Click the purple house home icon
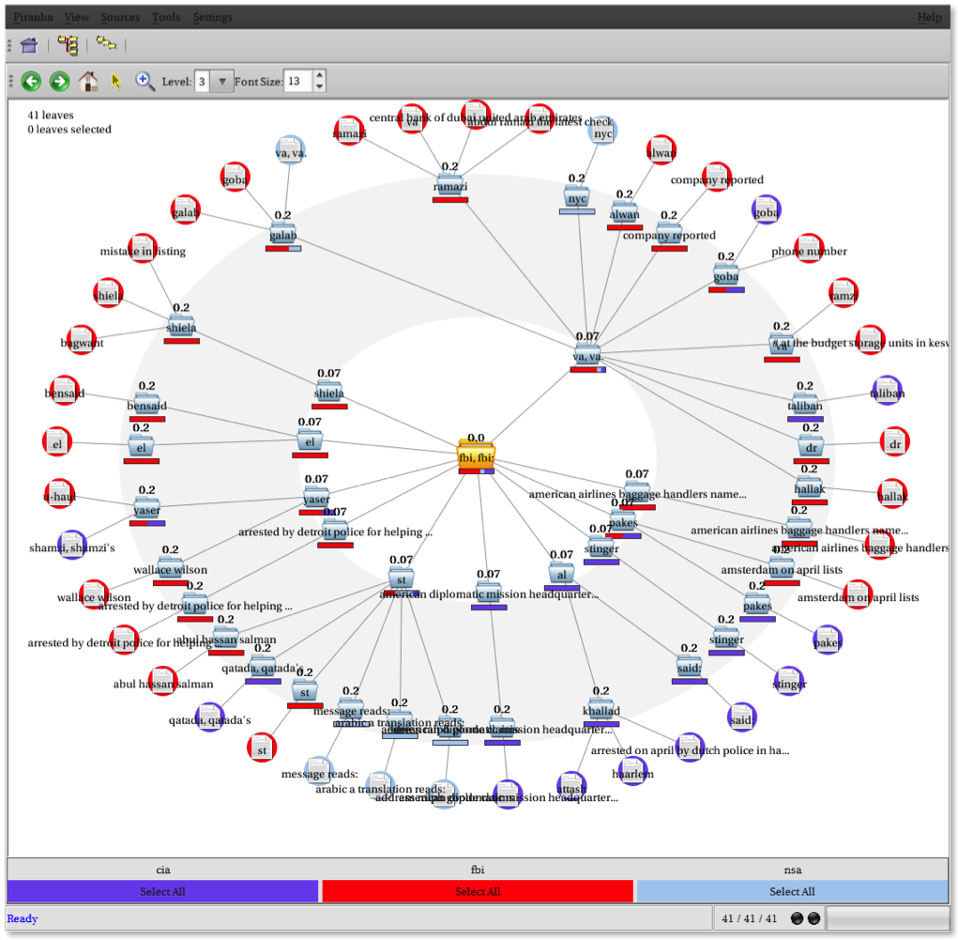 pyautogui.click(x=29, y=45)
